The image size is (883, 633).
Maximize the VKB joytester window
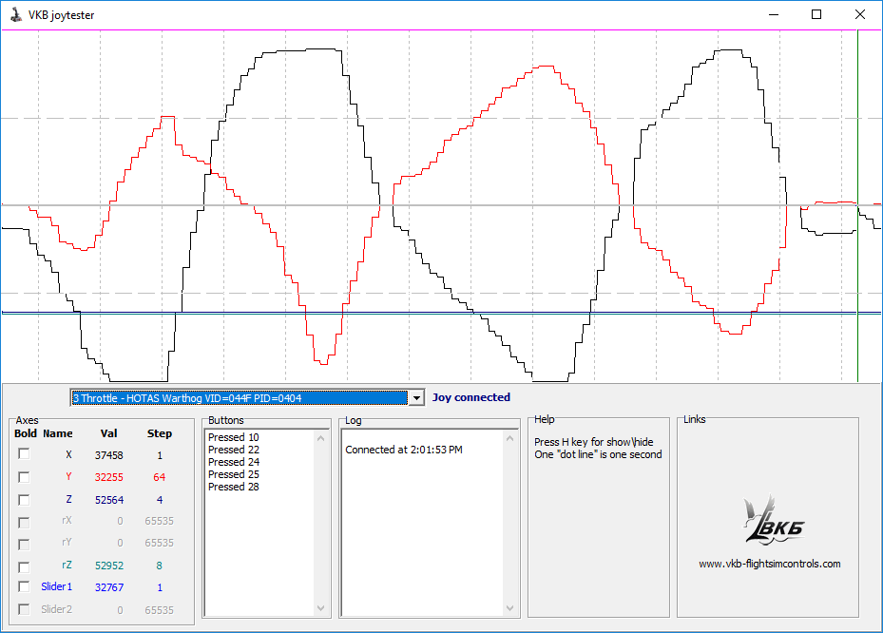816,14
